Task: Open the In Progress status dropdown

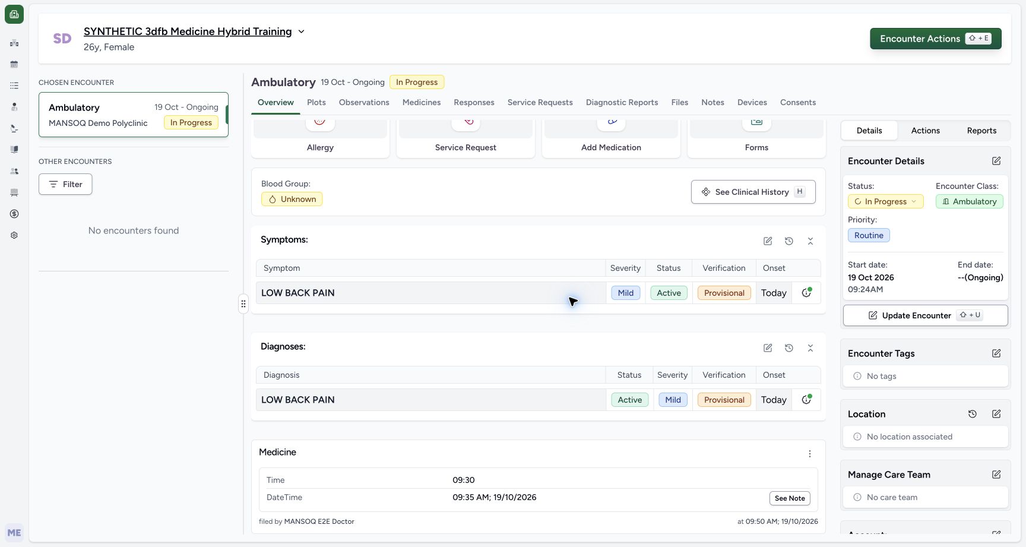Action: [x=885, y=201]
